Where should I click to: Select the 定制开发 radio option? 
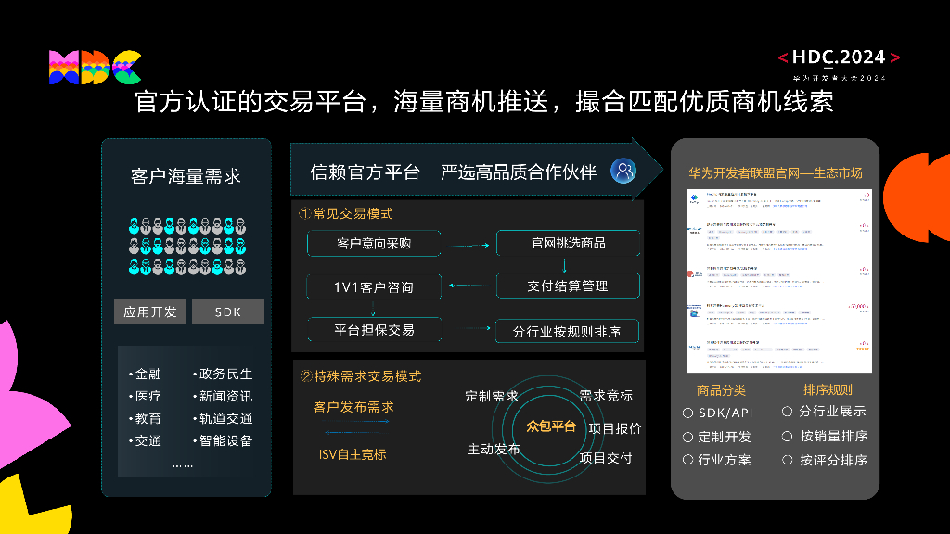coord(687,437)
